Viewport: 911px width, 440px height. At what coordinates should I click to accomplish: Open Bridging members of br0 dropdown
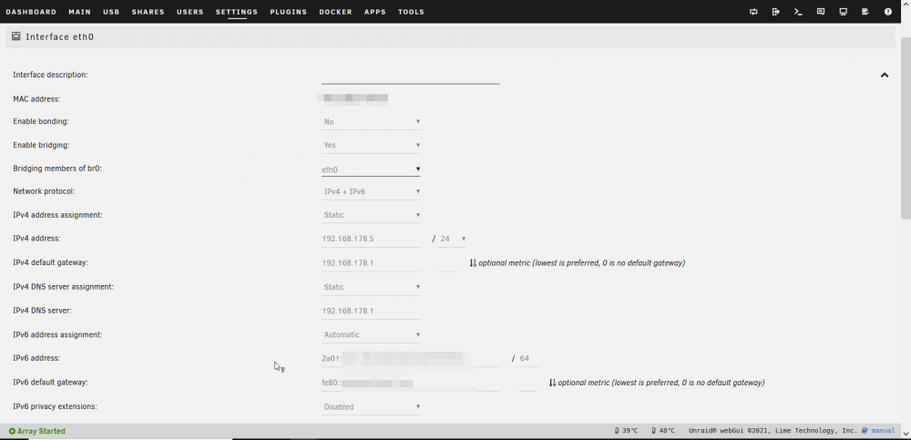(x=371, y=169)
